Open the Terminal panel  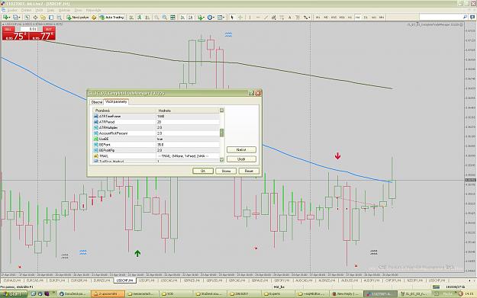click(51, 18)
